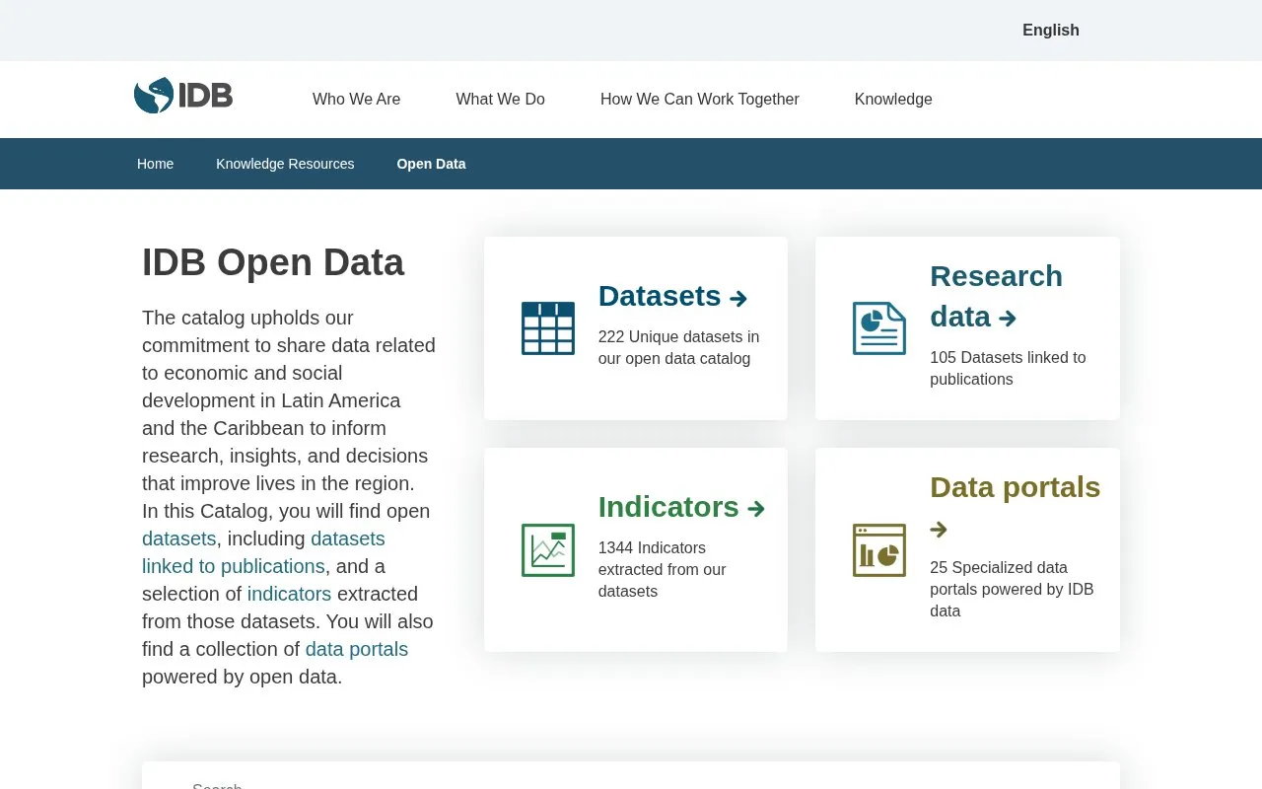Click the arrow next to Datasets heading
The width and height of the screenshot is (1262, 789).
coord(738,298)
